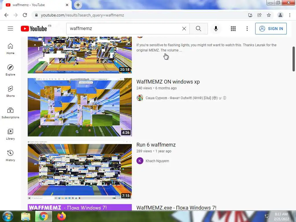Click the SIGN IN button

click(x=271, y=29)
